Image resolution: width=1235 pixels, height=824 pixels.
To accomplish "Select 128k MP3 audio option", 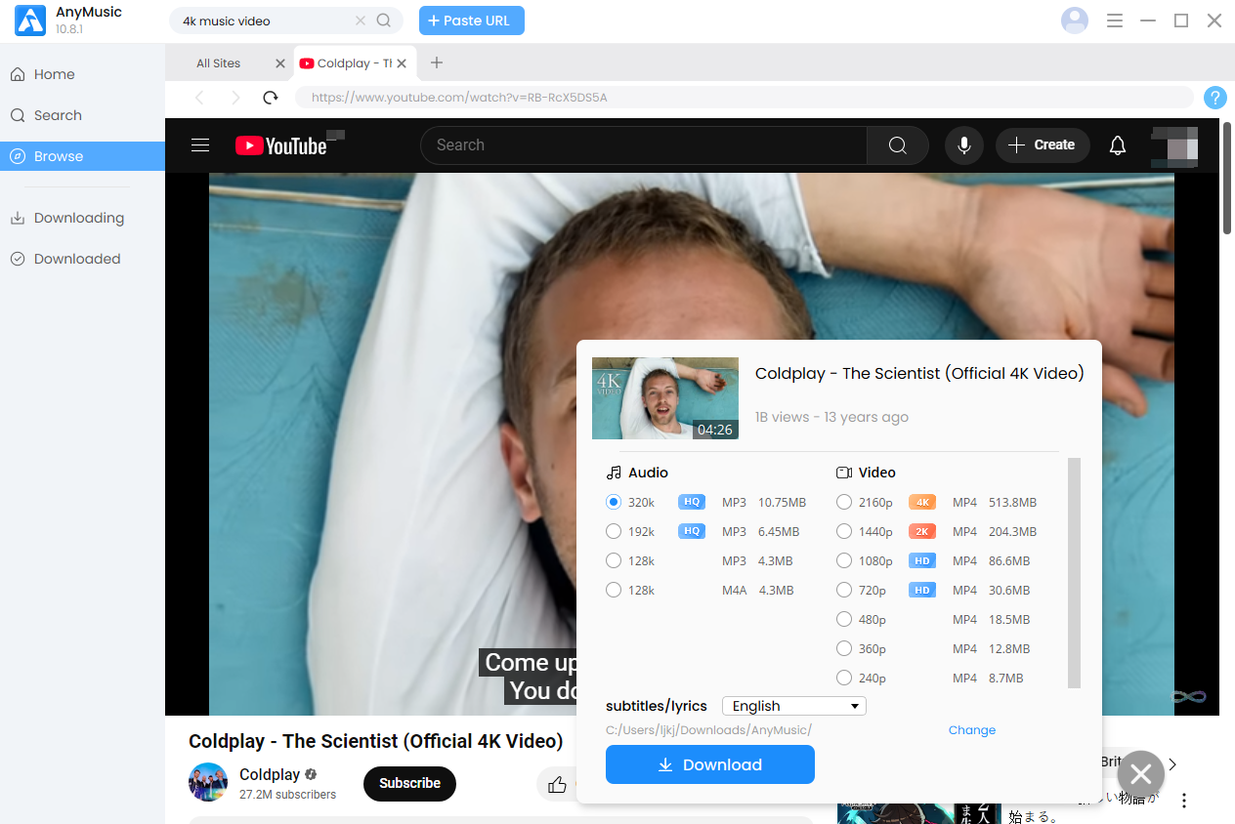I will (614, 561).
